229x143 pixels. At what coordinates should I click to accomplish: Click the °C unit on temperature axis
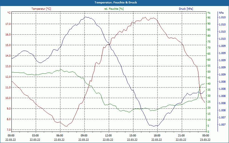coord(9,13)
